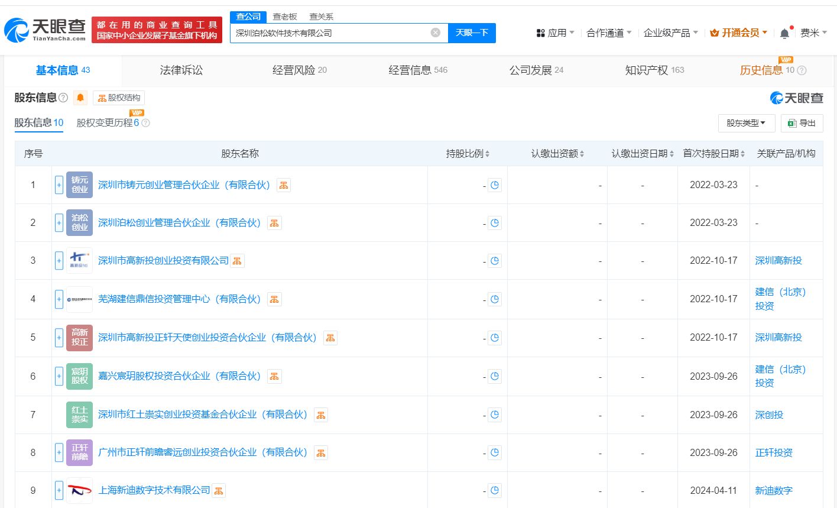View holding ratio chart for 深圳市高新投正轩天使 row
This screenshot has height=508, width=837.
tap(495, 338)
